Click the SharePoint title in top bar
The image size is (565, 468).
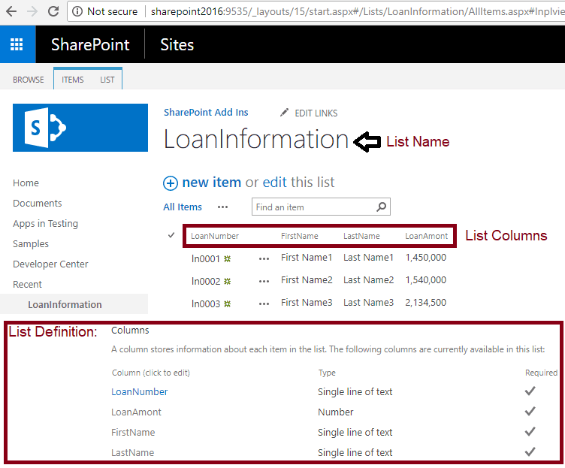pos(90,44)
